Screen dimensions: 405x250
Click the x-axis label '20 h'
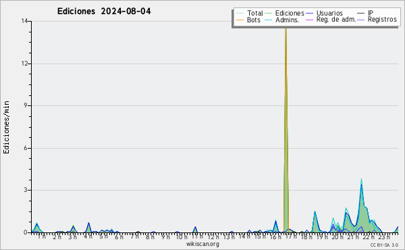pos(337,236)
